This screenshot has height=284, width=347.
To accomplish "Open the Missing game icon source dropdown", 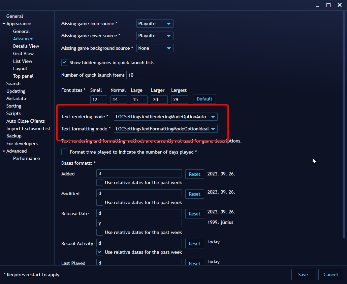I will click(155, 24).
